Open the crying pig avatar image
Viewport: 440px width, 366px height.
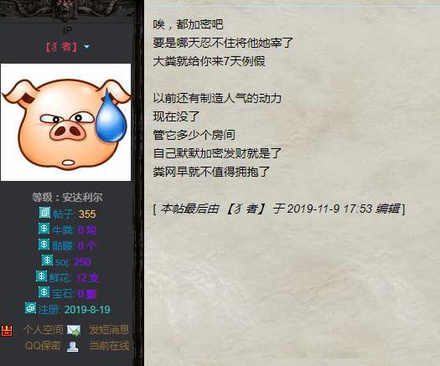(66, 122)
